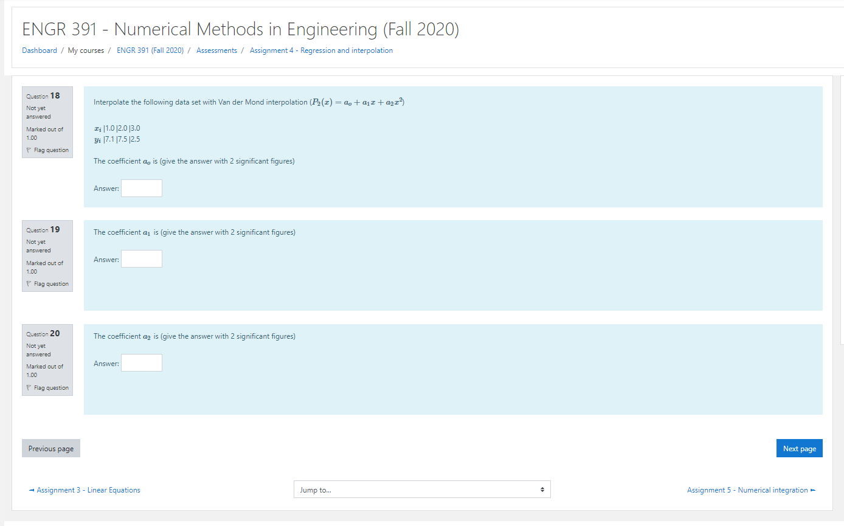
Task: Click the answer field for Question 19
Action: (141, 258)
